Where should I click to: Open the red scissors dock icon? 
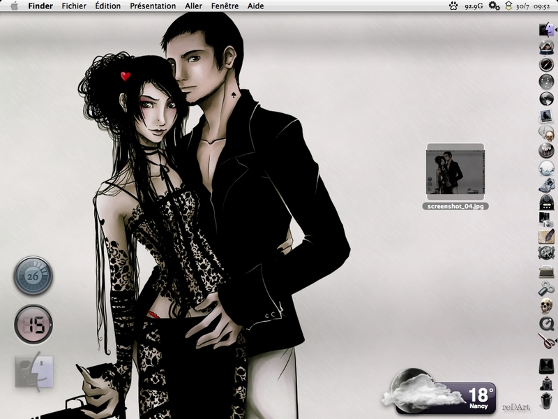click(x=546, y=341)
